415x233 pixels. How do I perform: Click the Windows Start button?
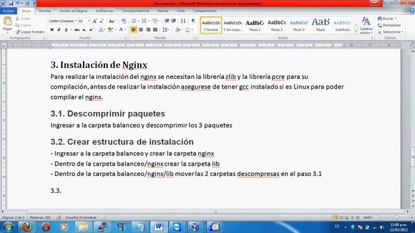click(8, 227)
